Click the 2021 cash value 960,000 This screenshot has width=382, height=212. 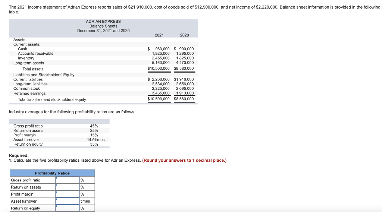click(x=162, y=49)
